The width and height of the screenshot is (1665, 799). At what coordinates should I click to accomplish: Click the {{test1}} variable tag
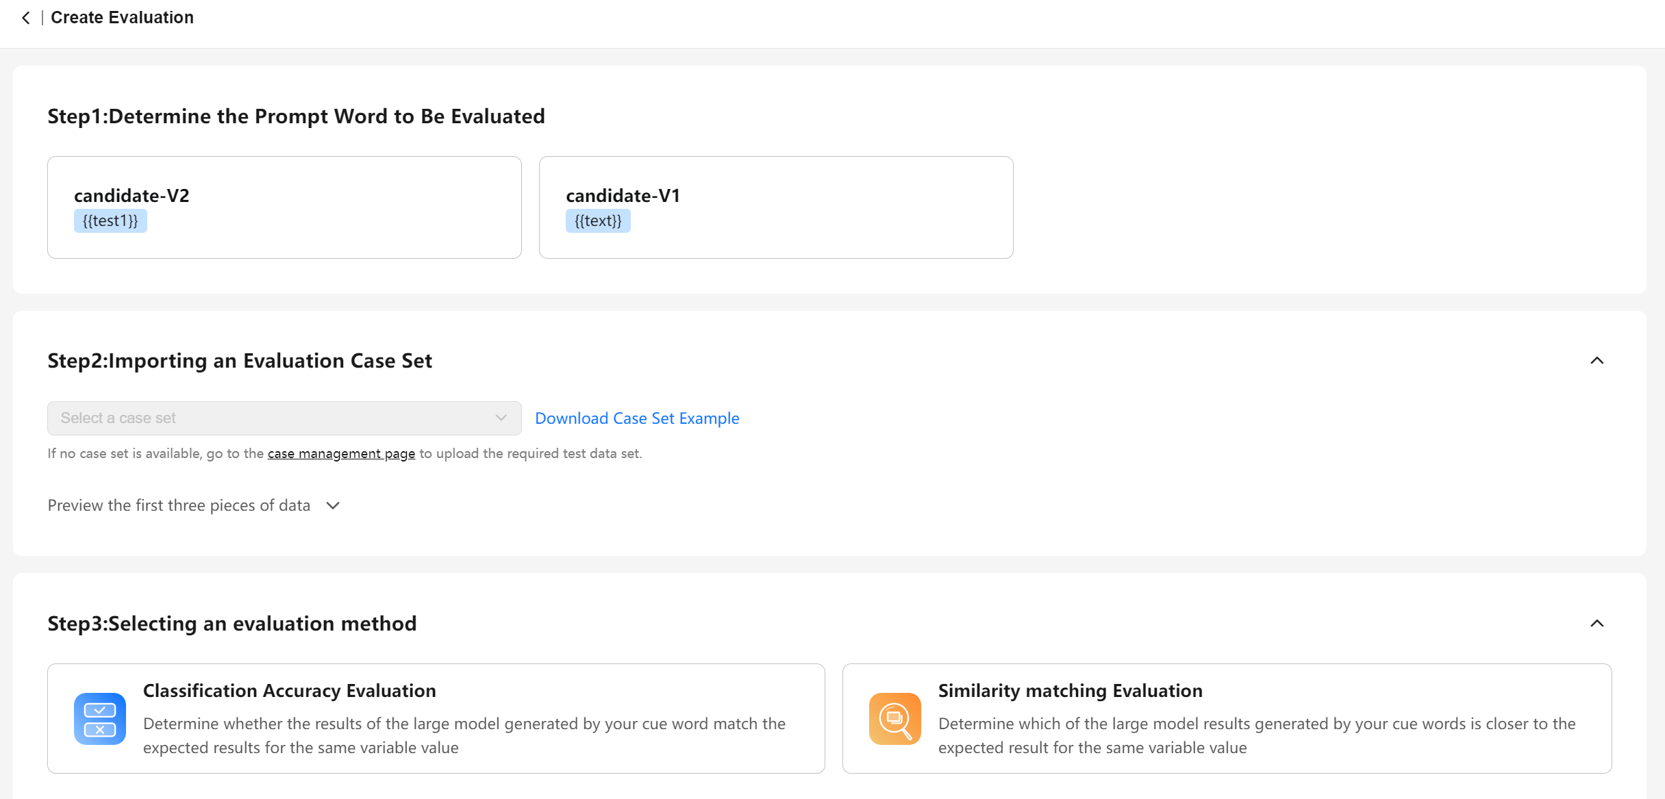[x=110, y=221]
